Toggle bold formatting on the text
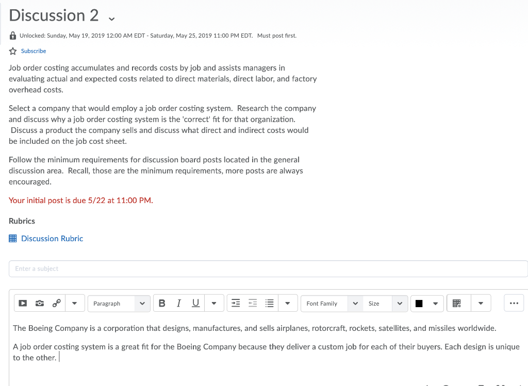Image resolution: width=528 pixels, height=386 pixels. point(162,303)
